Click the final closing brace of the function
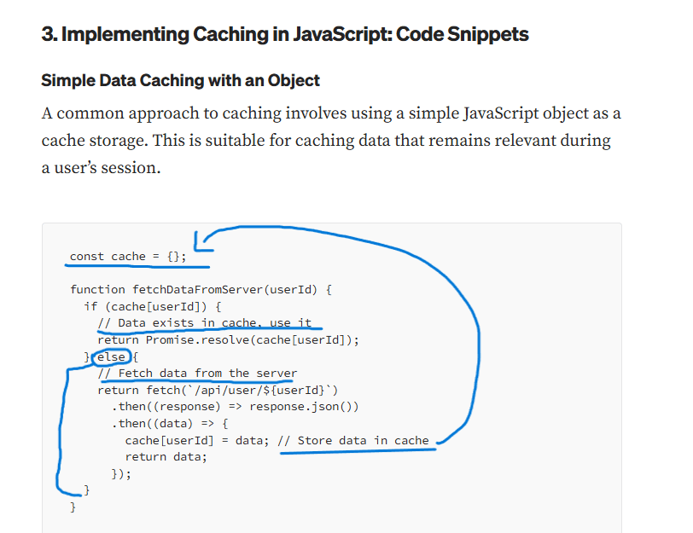The height and width of the screenshot is (533, 693). pos(73,507)
